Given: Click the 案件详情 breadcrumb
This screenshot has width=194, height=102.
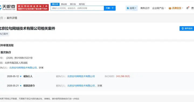Looking at the screenshot, I should (12, 18).
